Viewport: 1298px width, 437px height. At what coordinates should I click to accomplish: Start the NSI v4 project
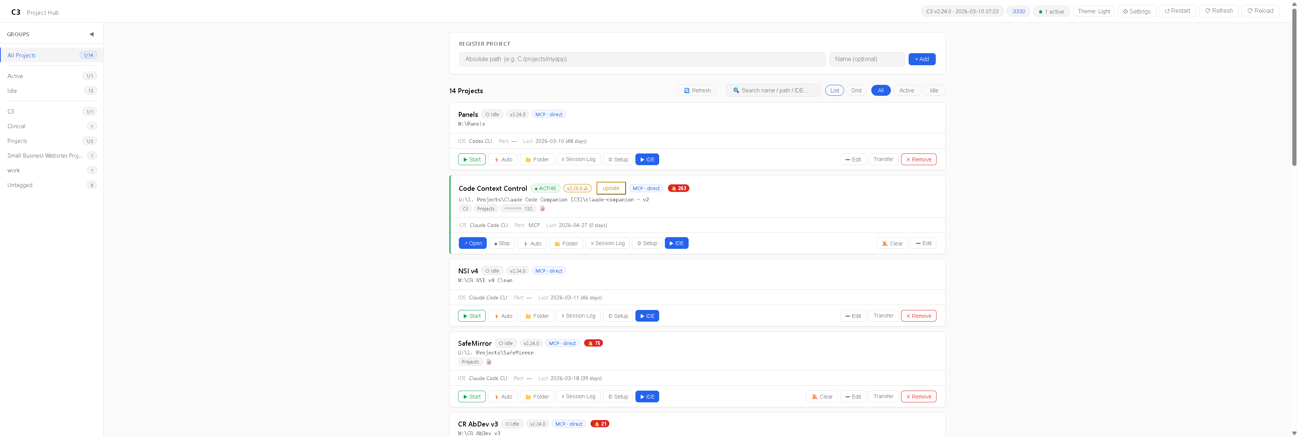(472, 316)
